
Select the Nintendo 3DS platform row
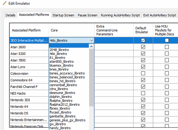click(29, 100)
